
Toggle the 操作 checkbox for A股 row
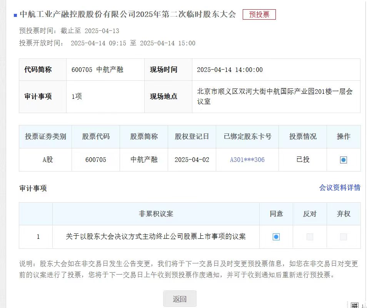tap(343, 160)
